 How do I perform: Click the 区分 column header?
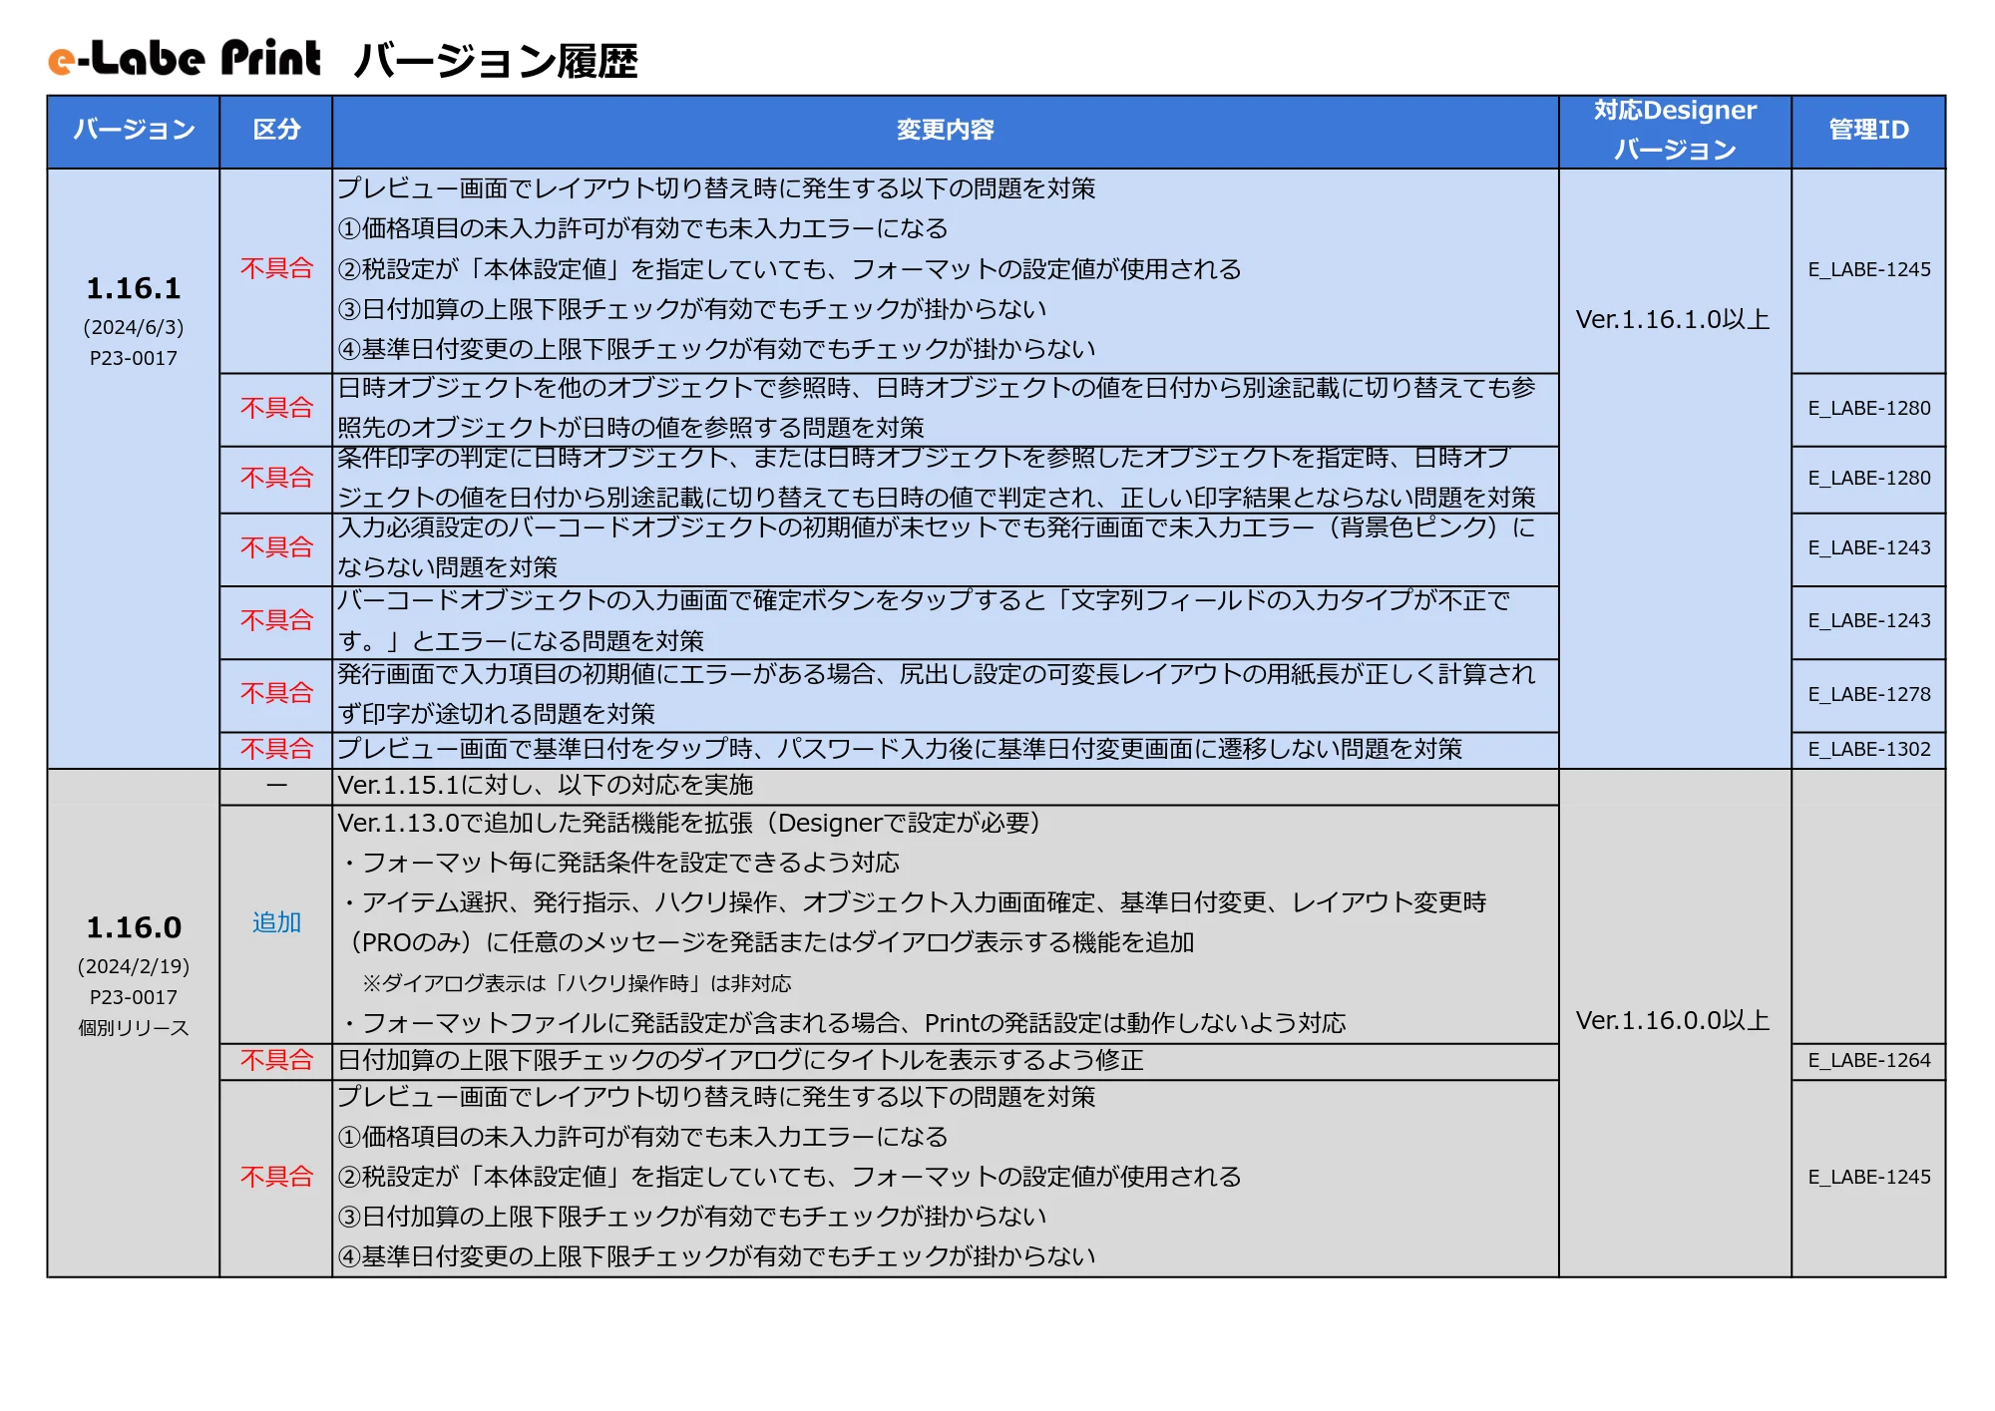point(276,131)
